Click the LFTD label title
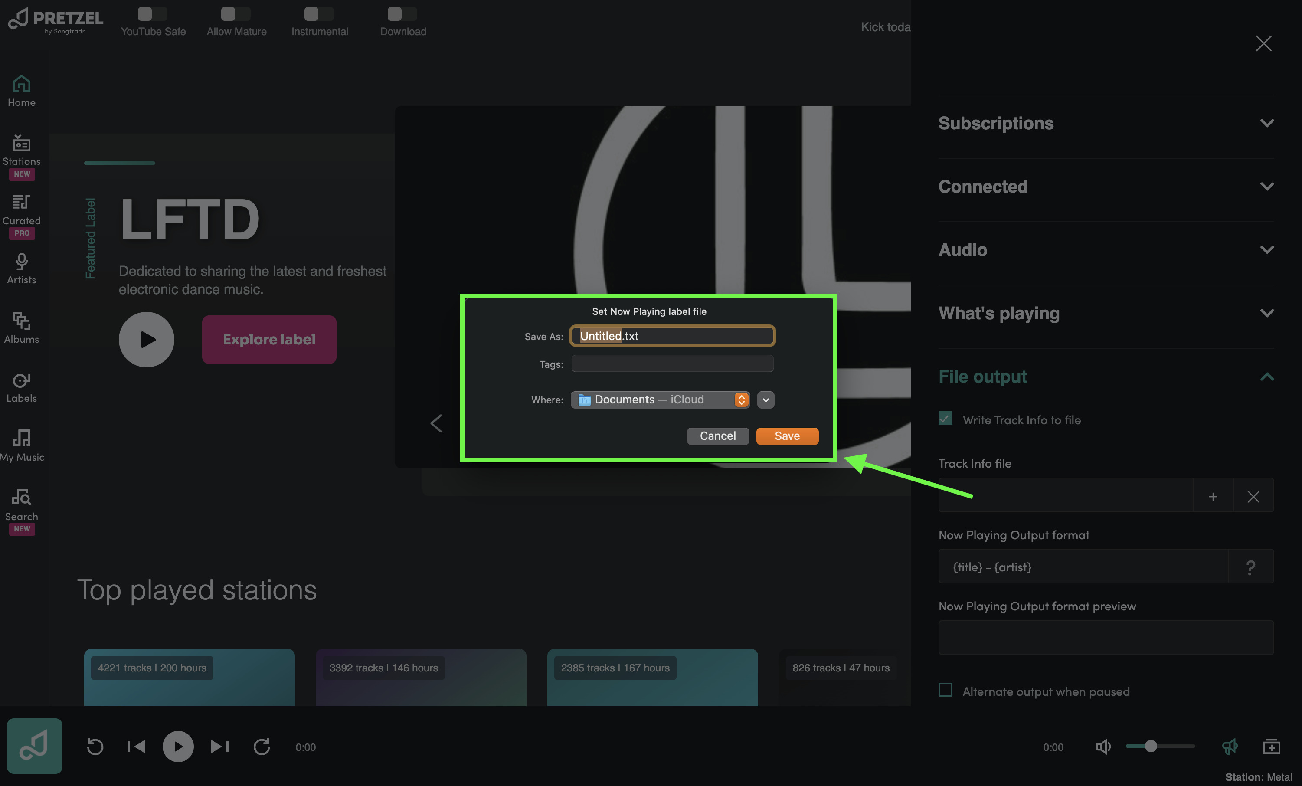The image size is (1302, 786). coord(190,219)
